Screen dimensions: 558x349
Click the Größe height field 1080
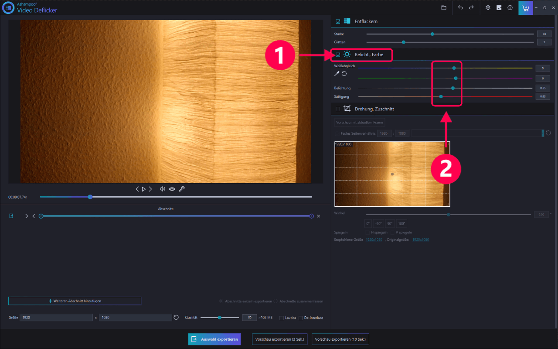136,318
